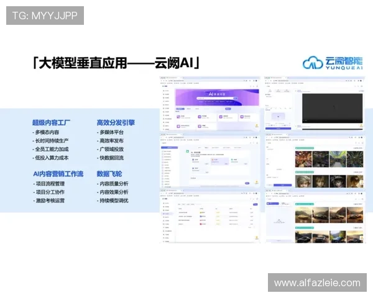Click the search button in the purple AI banner
This screenshot has width=373, height=298.
236,98
